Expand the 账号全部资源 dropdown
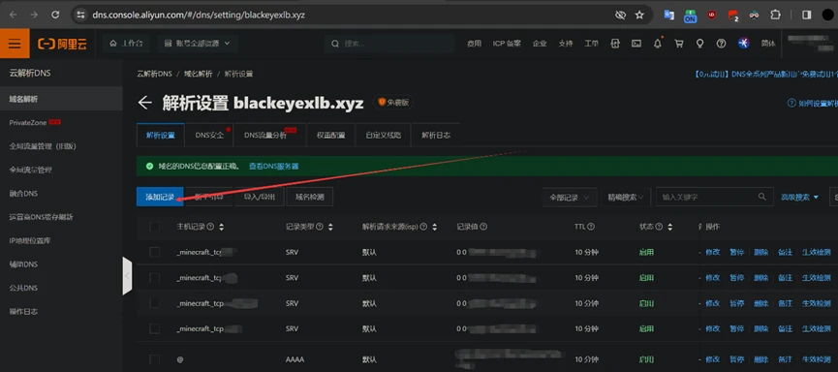Viewport: 838px width, 372px height. pos(198,44)
